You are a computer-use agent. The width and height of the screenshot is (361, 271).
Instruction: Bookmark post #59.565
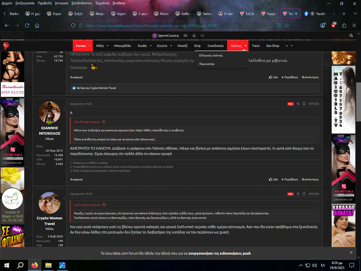click(304, 194)
